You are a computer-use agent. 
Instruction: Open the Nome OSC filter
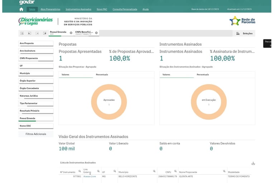pos(36,126)
